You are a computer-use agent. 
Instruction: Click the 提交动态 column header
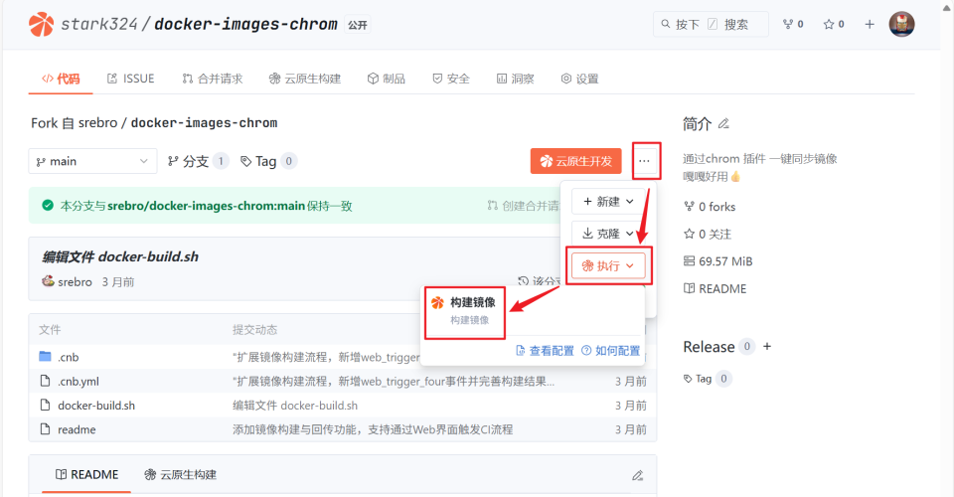[x=254, y=330]
